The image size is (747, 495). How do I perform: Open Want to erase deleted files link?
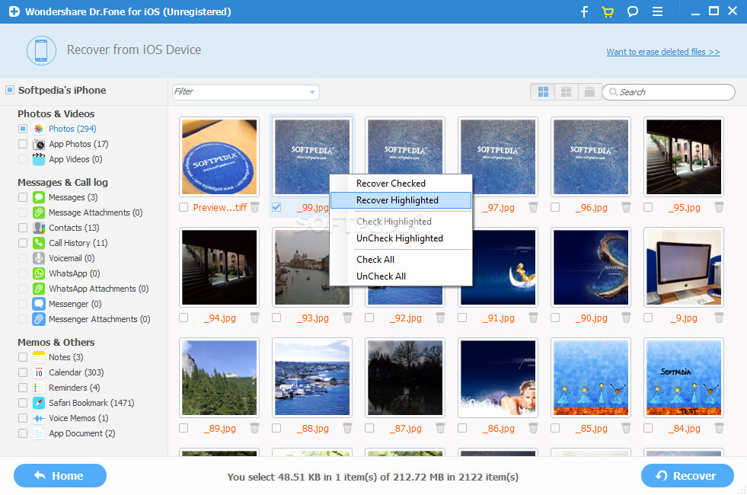[x=662, y=52]
